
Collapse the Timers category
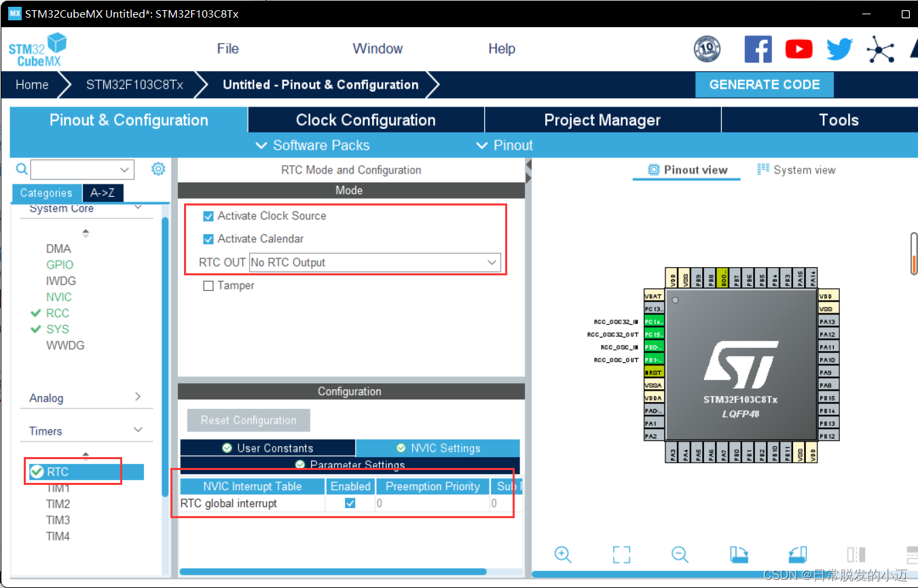point(138,430)
